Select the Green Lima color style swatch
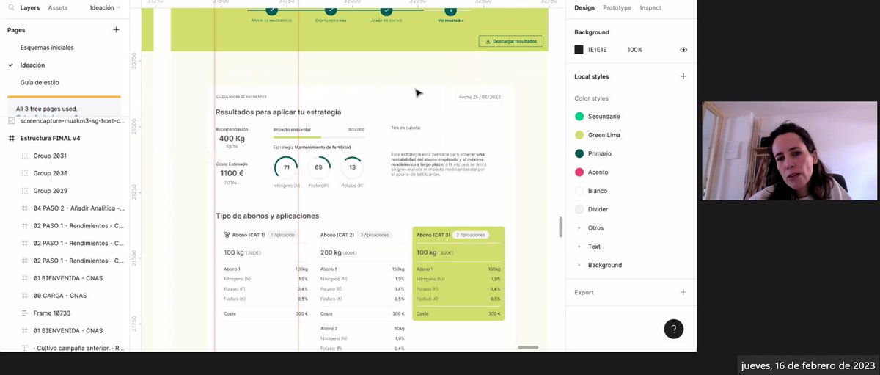This screenshot has width=880, height=375. pyautogui.click(x=579, y=135)
